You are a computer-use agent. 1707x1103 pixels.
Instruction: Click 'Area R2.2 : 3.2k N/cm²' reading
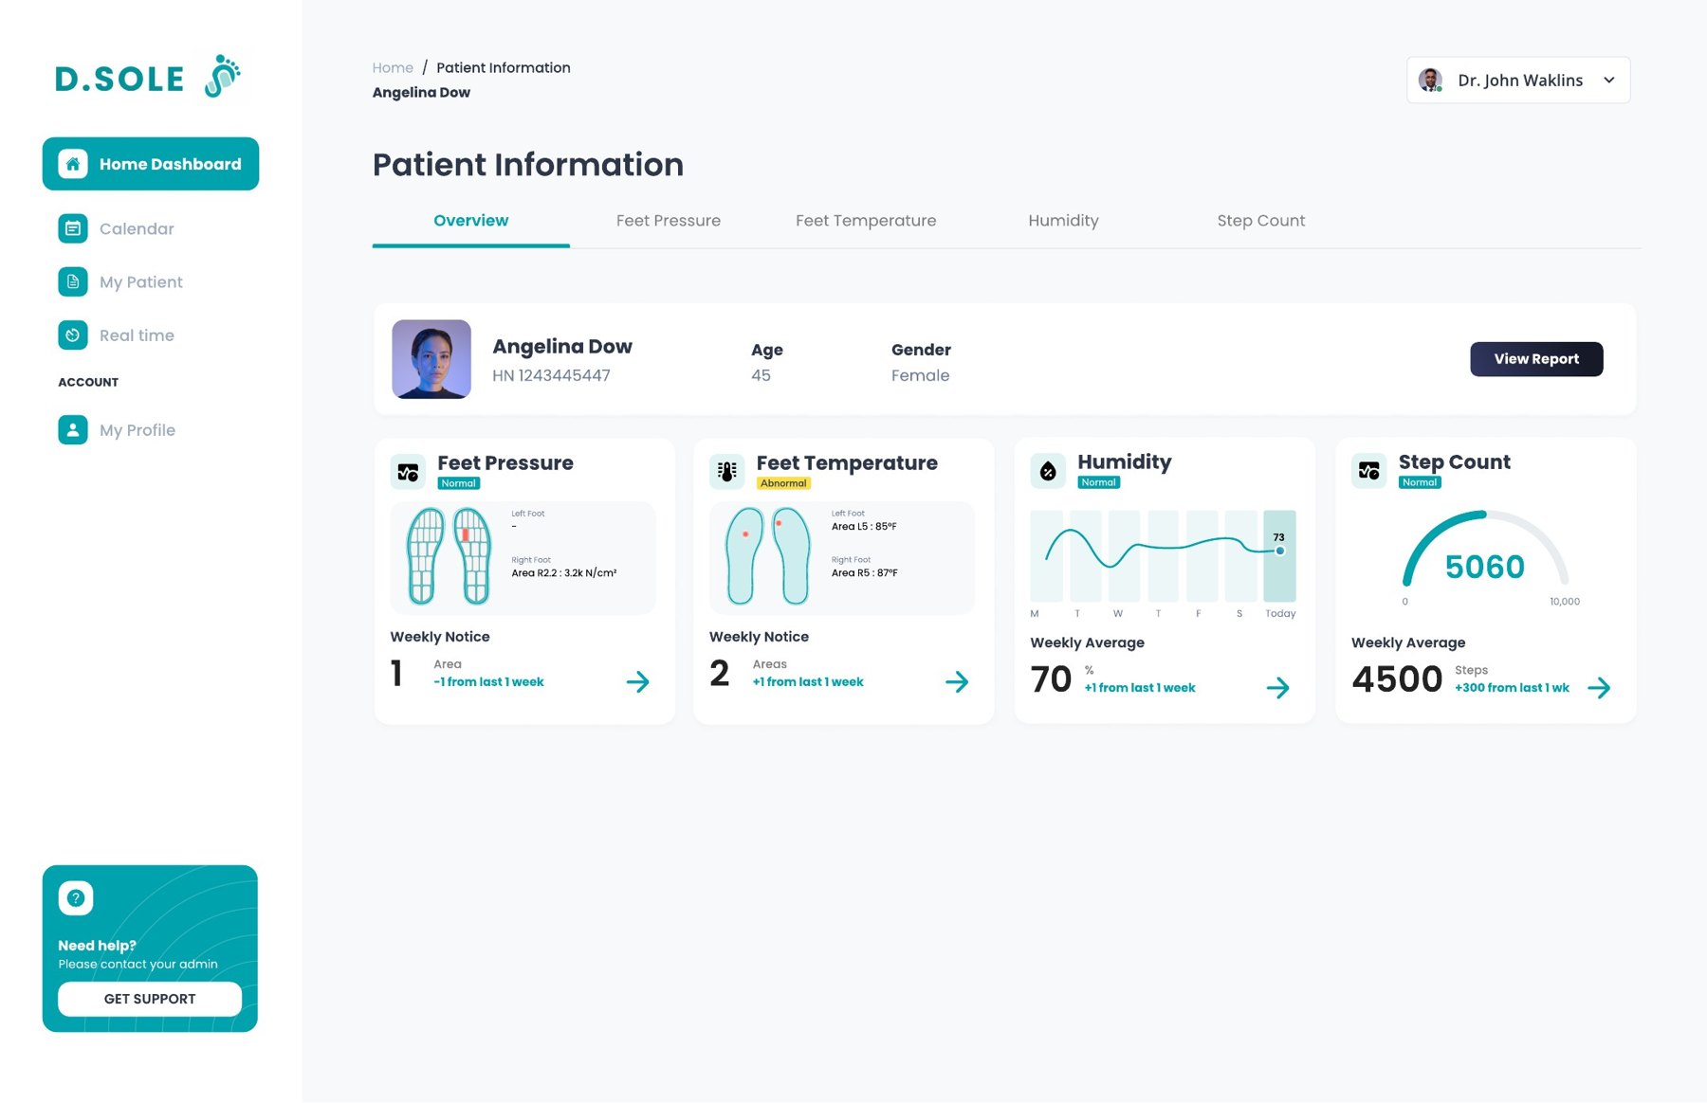[564, 573]
